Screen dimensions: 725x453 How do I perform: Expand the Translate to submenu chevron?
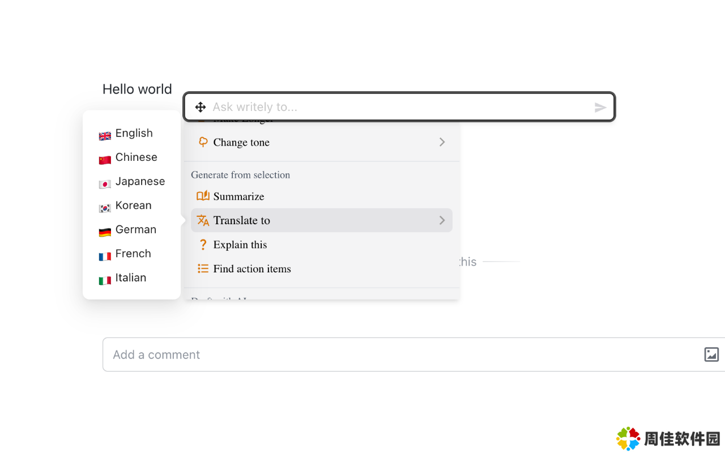coord(442,220)
